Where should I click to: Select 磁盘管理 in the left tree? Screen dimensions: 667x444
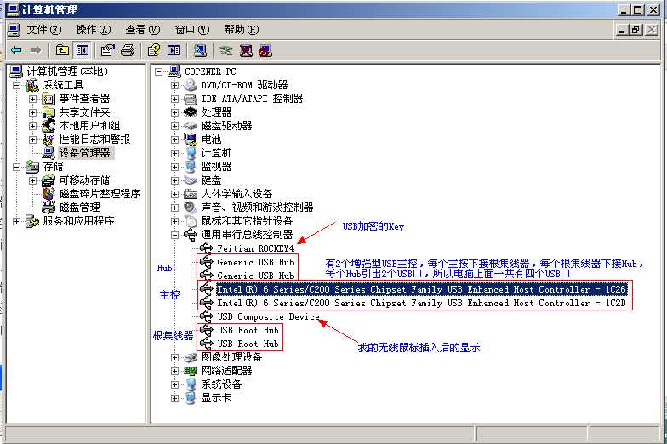click(x=80, y=208)
